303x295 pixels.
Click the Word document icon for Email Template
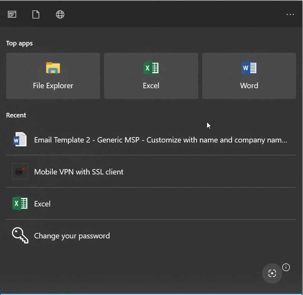(x=20, y=139)
